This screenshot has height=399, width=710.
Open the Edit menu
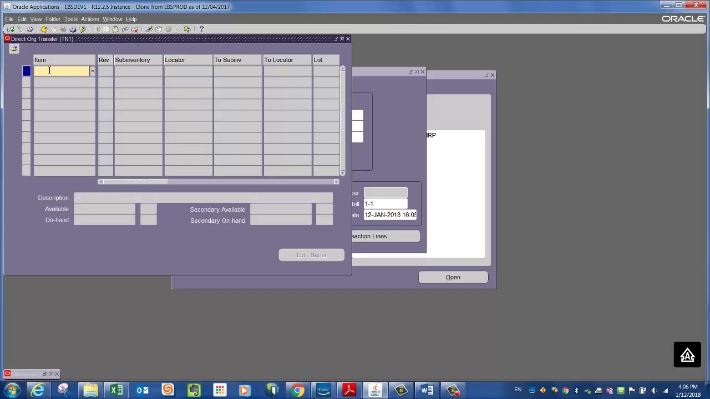point(22,19)
